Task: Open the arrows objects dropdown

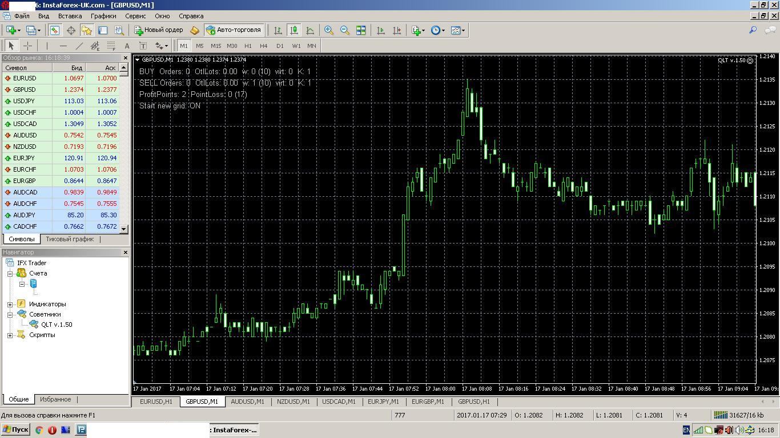Action: 162,46
